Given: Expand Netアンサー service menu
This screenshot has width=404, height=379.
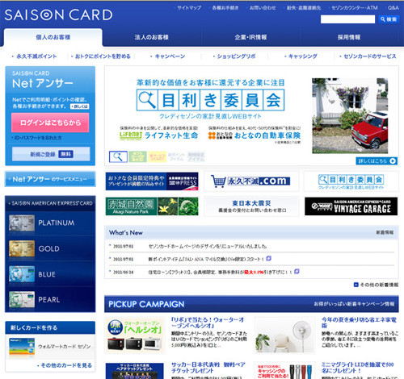Looking at the screenshot, I should pyautogui.click(x=50, y=179).
